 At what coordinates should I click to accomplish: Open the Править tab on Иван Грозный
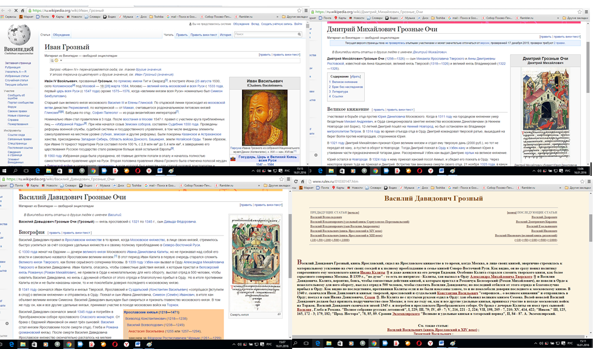coord(181,35)
